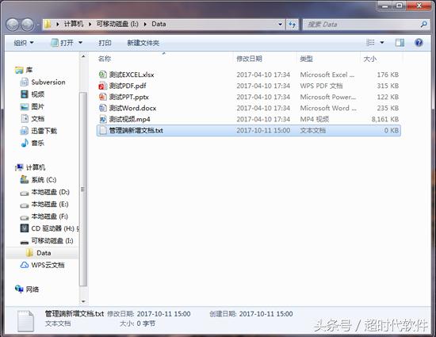Click the 新建文件夹 toolbar button
This screenshot has width=436, height=337.
click(x=143, y=43)
